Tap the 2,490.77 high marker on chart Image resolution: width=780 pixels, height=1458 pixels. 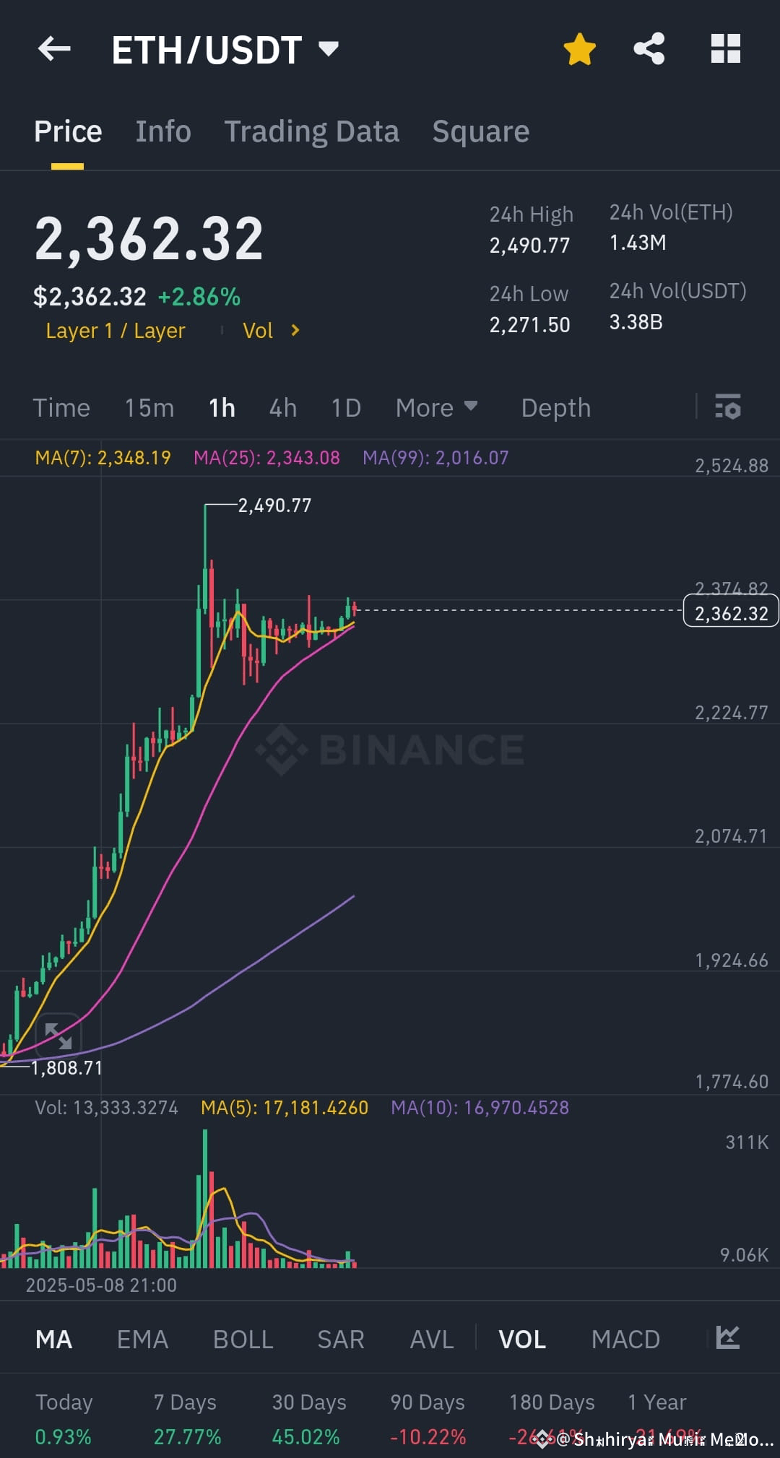[x=274, y=505]
